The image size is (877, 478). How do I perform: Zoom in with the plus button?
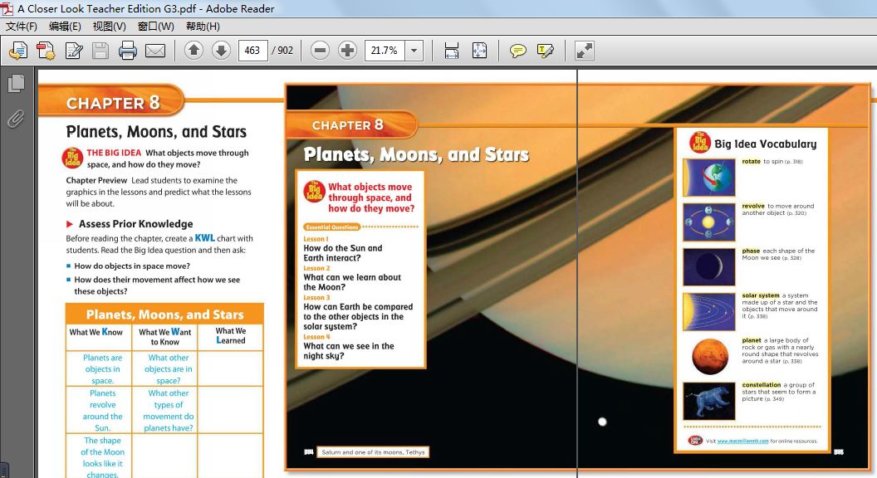348,51
